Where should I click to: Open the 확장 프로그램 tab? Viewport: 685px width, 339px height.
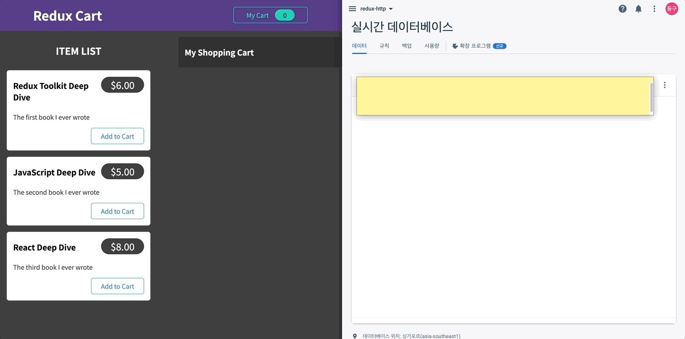479,46
